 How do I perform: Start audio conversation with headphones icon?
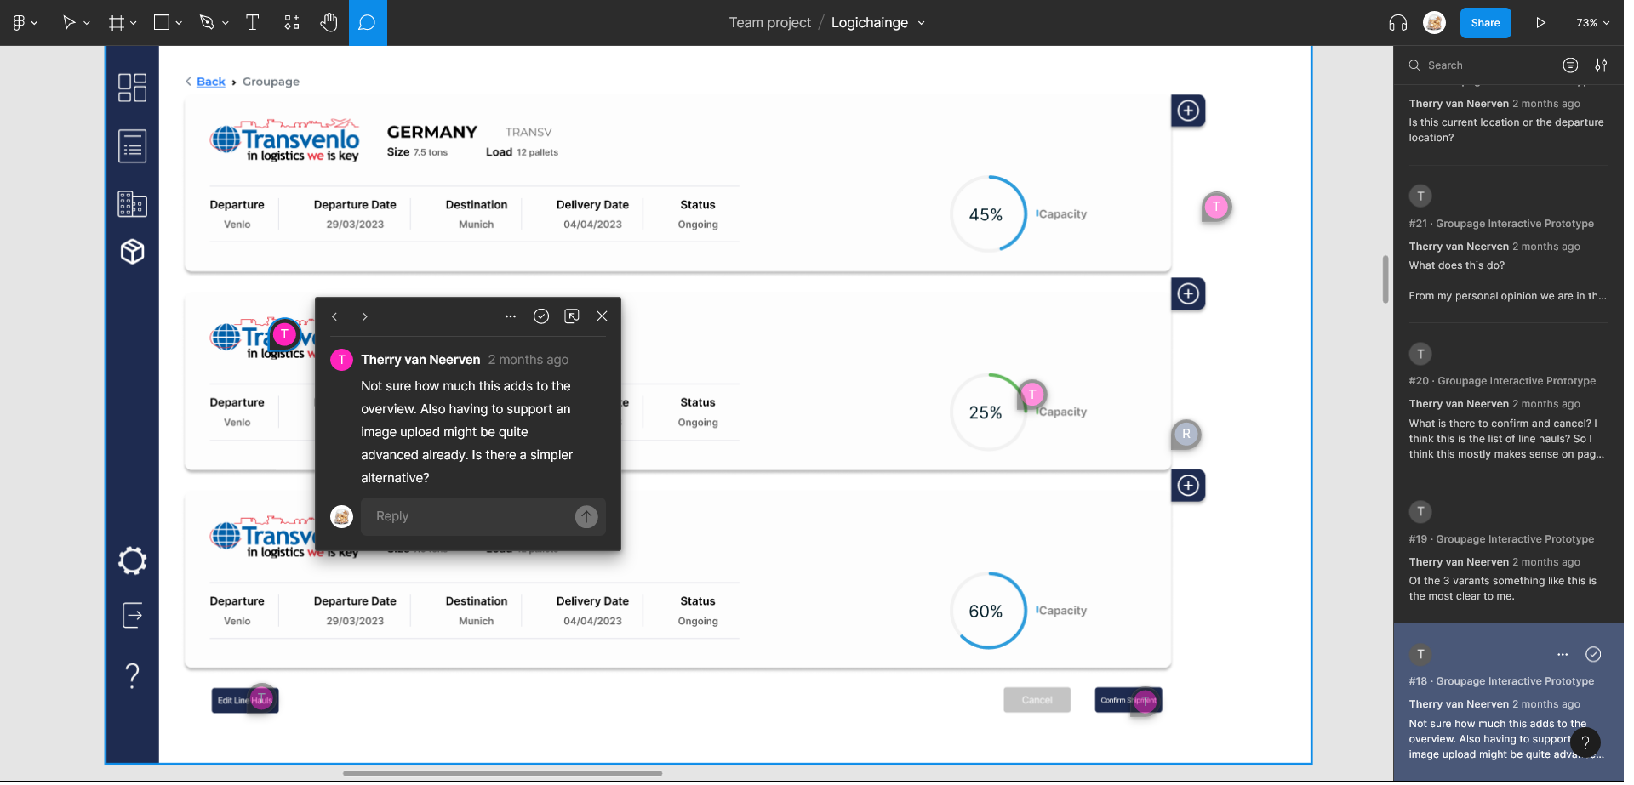[1397, 23]
